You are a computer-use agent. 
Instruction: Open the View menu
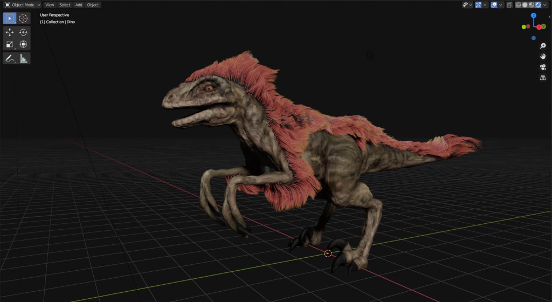click(50, 5)
